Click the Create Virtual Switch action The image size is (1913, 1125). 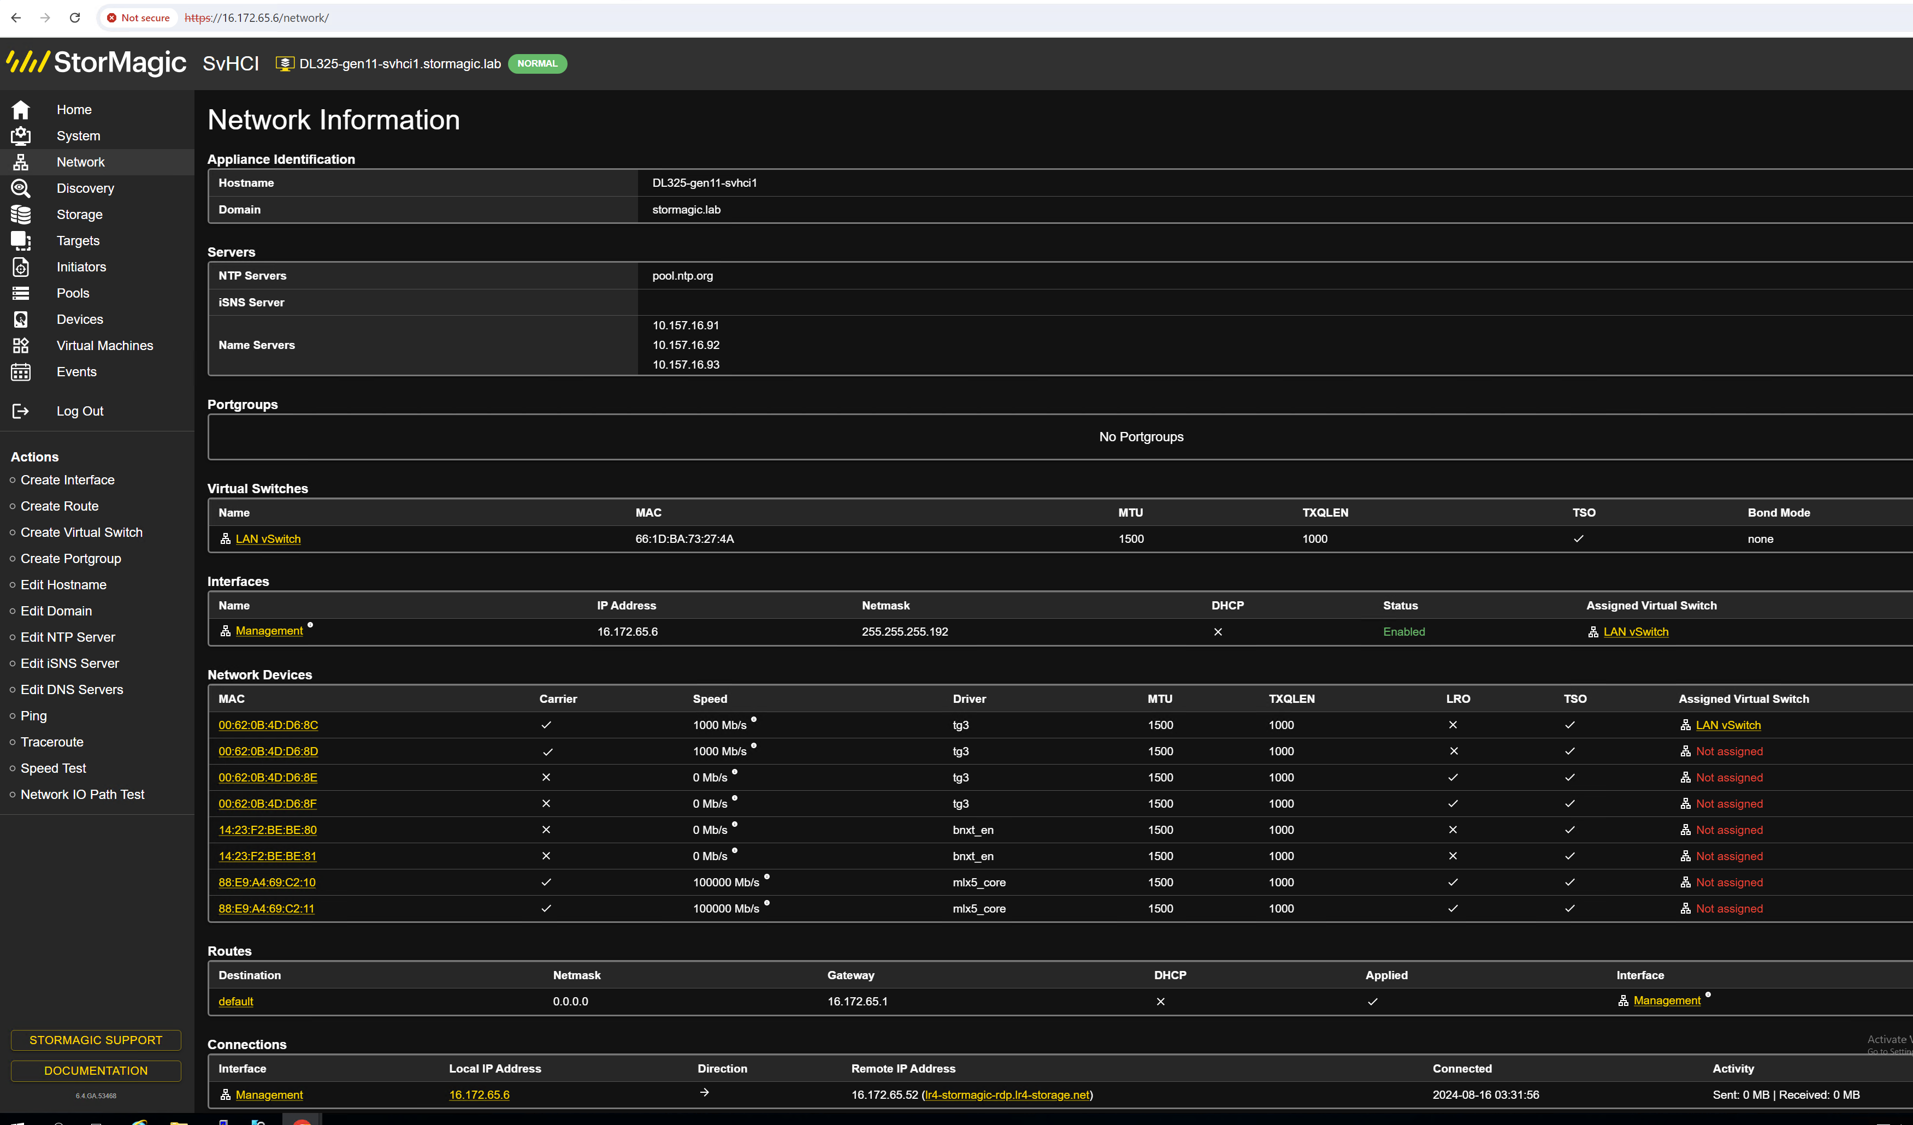click(x=81, y=532)
